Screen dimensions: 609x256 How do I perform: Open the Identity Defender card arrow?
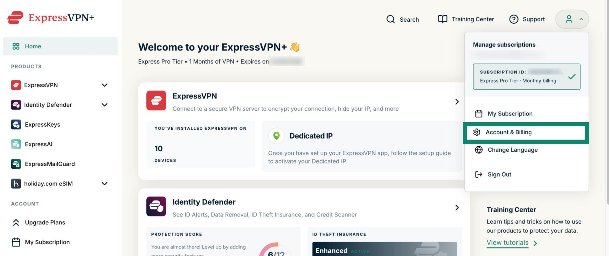click(x=457, y=208)
